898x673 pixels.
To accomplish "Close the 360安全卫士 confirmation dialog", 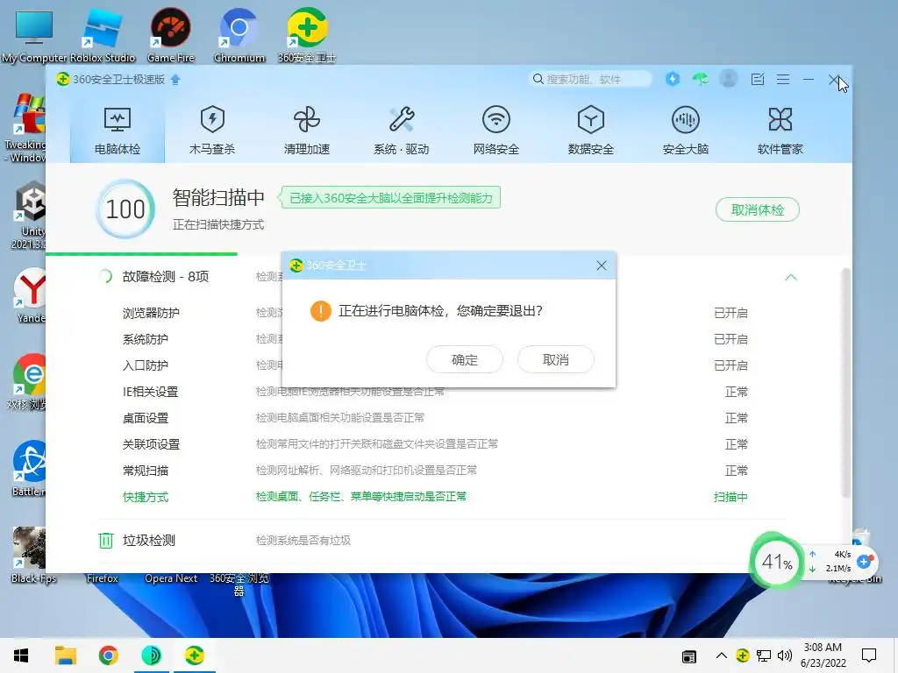I will [x=602, y=266].
